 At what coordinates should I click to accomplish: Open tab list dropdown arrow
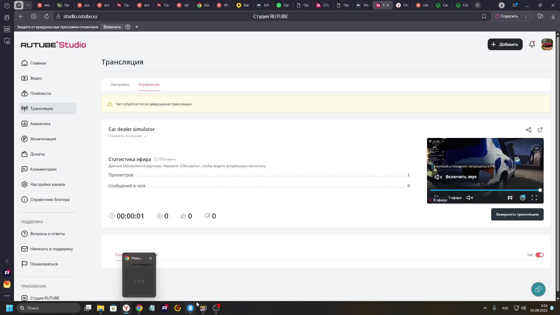point(28,5)
